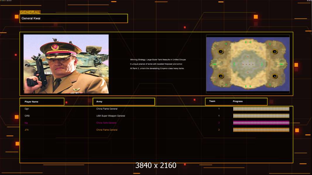Click start position 1 marker on the map
The height and width of the screenshot is (175, 312).
[221, 52]
